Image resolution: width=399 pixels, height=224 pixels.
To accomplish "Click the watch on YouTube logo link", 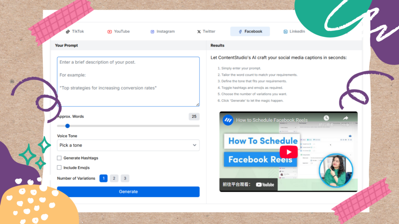I will click(265, 185).
